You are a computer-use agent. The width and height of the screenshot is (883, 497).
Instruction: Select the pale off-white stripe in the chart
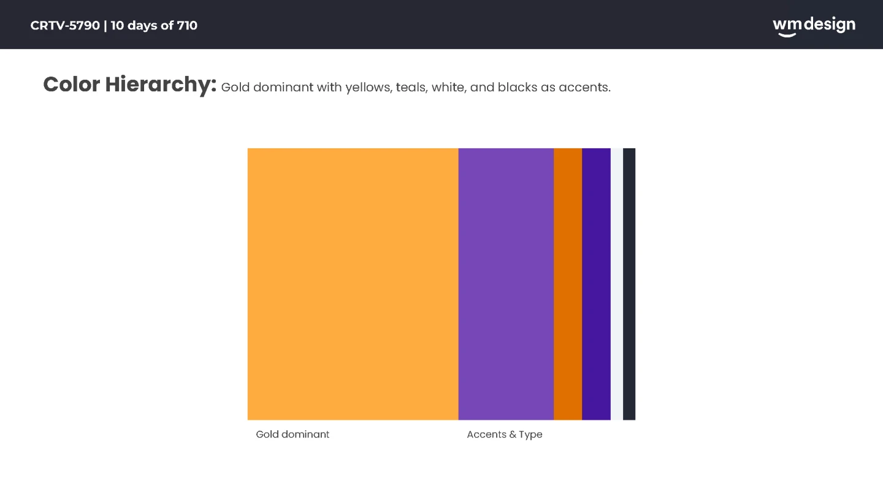[x=616, y=284]
